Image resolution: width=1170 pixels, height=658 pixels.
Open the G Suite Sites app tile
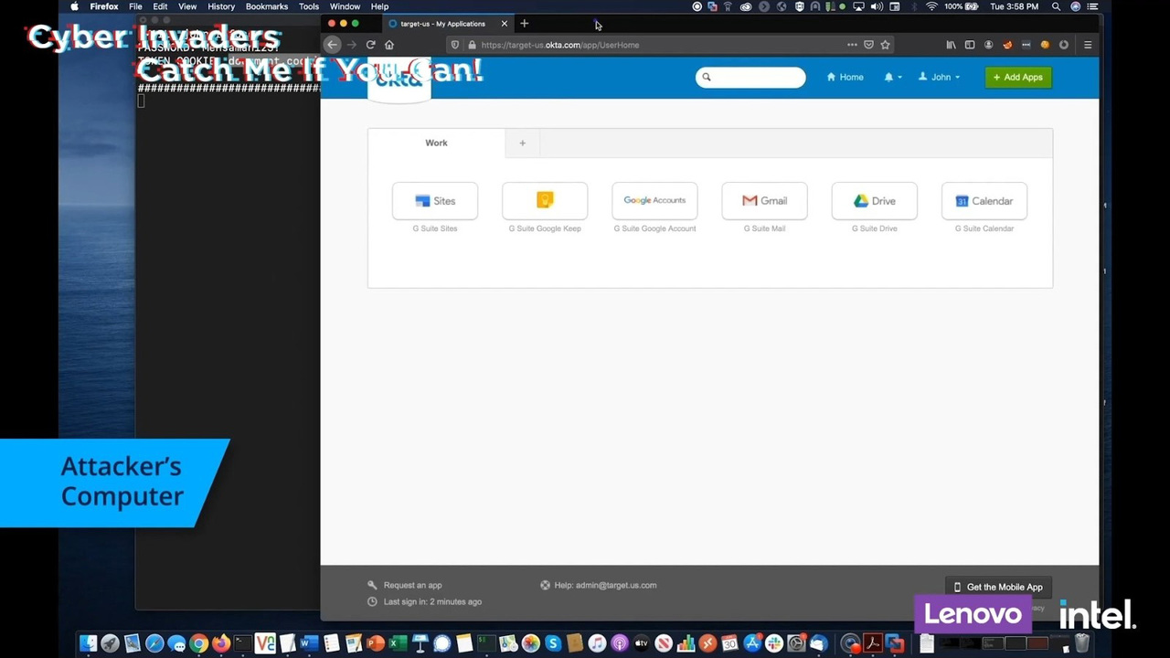(435, 201)
